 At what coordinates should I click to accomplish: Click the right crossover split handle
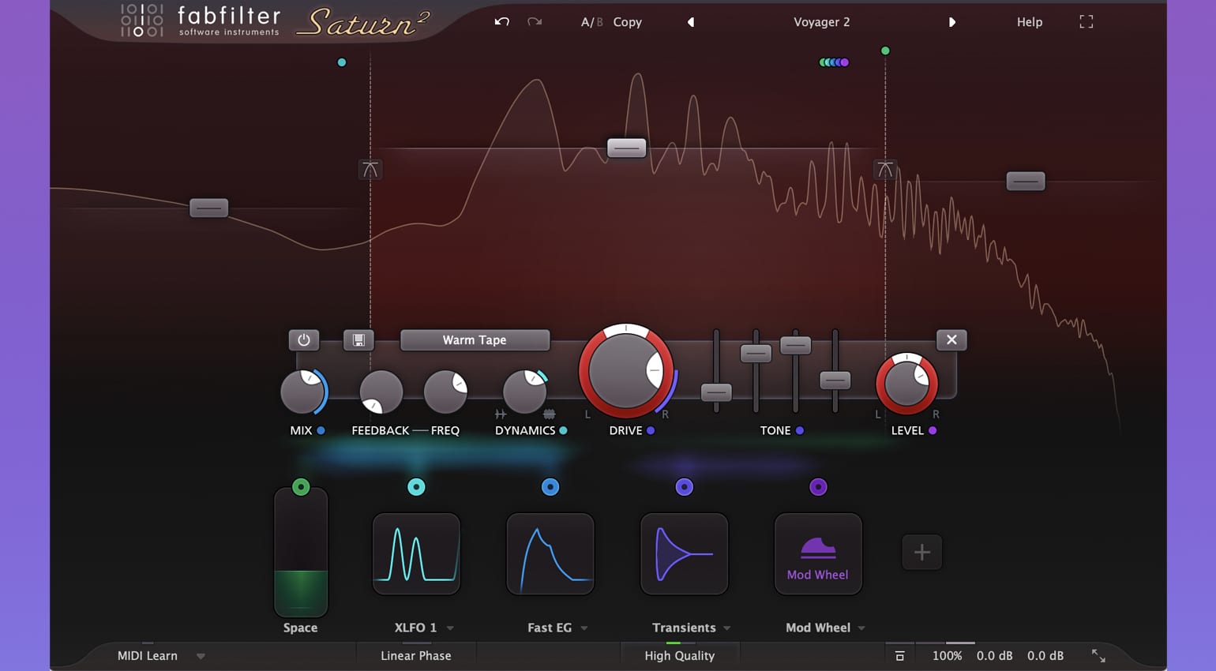pos(885,169)
